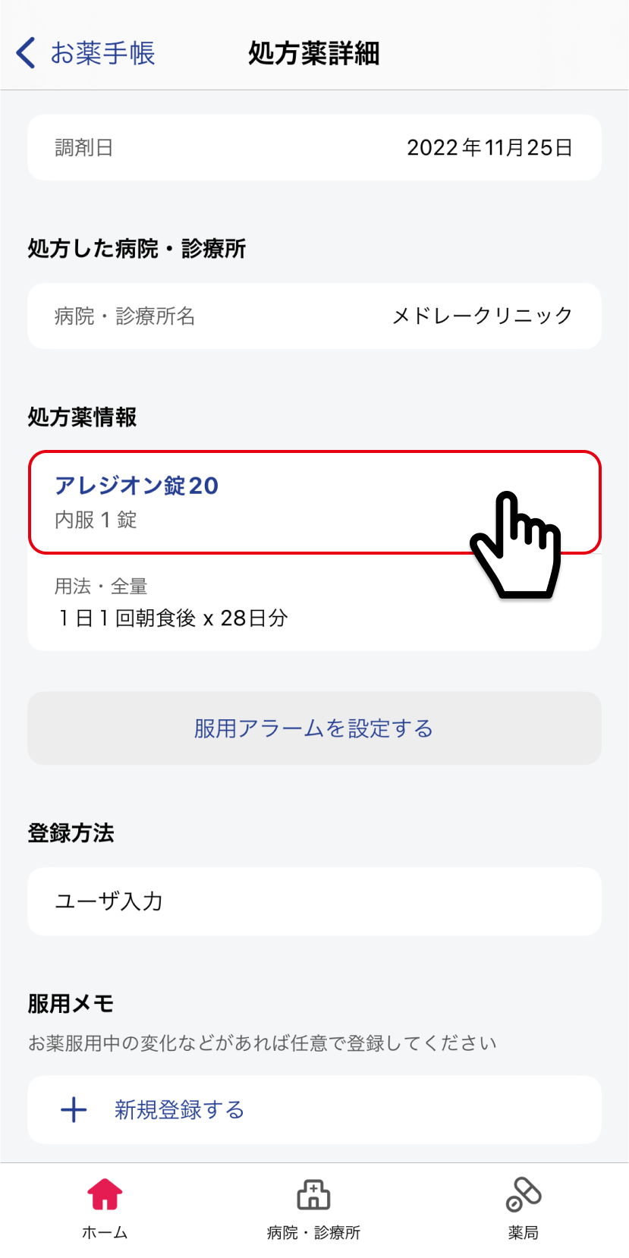Click the 病院・診療所名 row label

[x=124, y=316]
